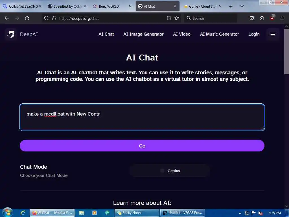The height and width of the screenshot is (217, 289).
Task: Click the muted volume tray icon
Action: coord(260,213)
